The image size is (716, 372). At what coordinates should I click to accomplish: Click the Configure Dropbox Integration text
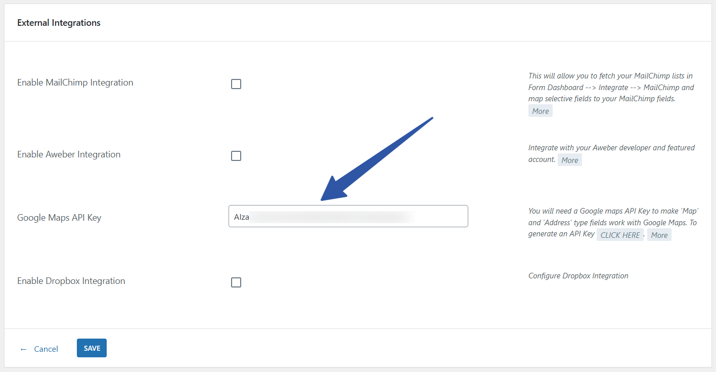pos(578,276)
